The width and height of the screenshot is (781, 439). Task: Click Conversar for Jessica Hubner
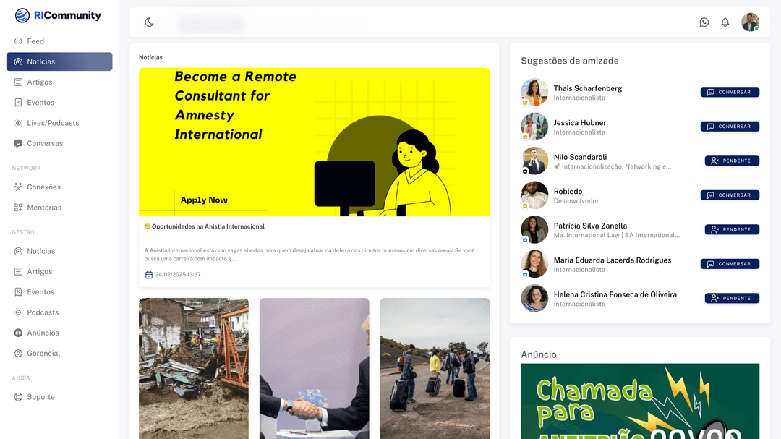point(730,127)
